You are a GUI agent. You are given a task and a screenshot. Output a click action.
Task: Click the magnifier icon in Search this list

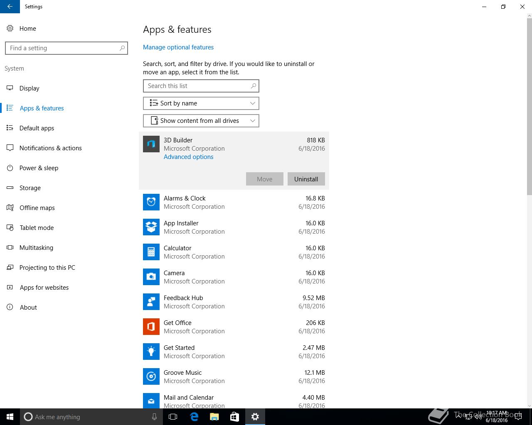254,86
